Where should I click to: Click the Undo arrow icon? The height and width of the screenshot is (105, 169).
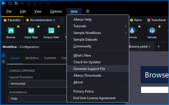coord(41,3)
